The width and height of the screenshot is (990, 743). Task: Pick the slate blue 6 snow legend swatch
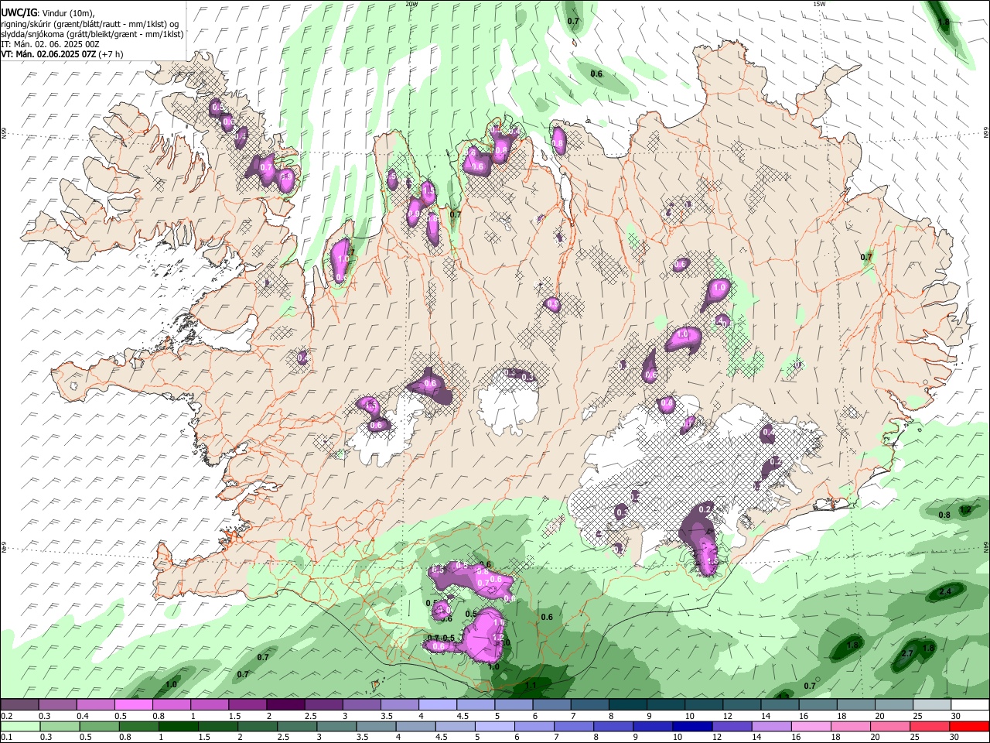(x=552, y=705)
